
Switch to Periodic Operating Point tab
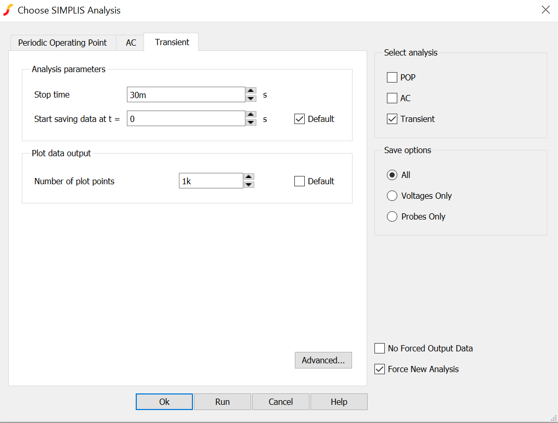point(62,43)
